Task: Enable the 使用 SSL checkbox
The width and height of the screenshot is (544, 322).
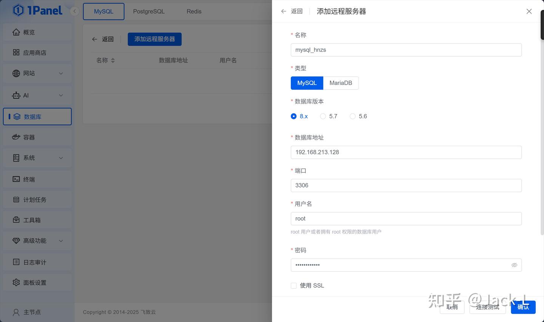Action: (x=294, y=286)
